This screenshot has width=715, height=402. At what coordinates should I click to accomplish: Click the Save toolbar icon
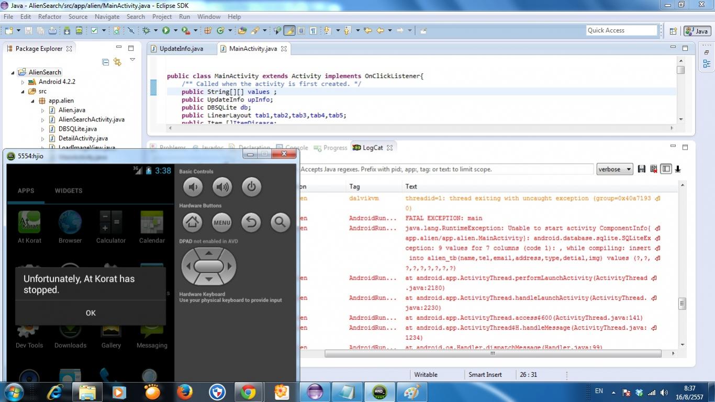[28, 30]
